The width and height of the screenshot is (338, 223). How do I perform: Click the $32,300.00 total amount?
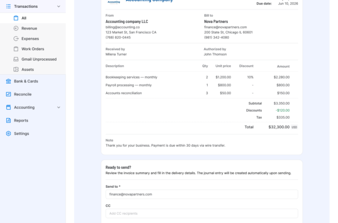(x=279, y=127)
